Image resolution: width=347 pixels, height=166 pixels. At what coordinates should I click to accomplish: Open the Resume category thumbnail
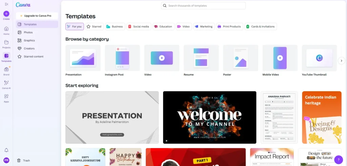[201, 58]
